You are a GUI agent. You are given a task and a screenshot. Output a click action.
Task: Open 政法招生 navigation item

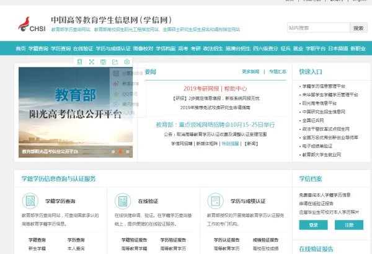tap(213, 48)
